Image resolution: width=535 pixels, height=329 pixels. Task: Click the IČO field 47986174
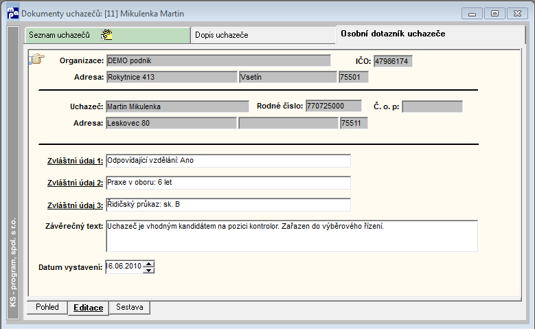pyautogui.click(x=393, y=61)
